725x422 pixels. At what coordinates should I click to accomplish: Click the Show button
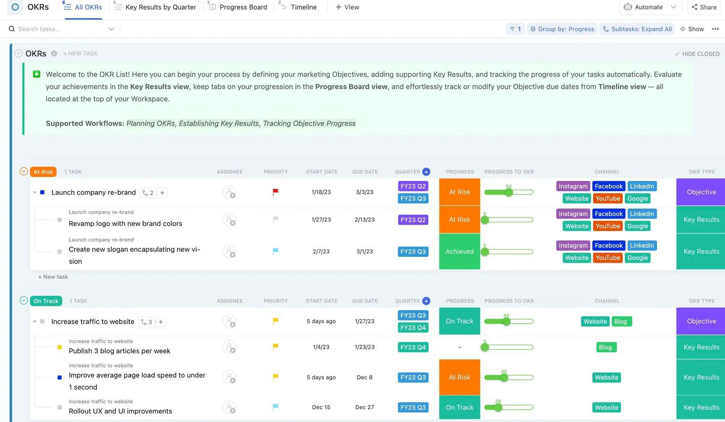pyautogui.click(x=692, y=29)
